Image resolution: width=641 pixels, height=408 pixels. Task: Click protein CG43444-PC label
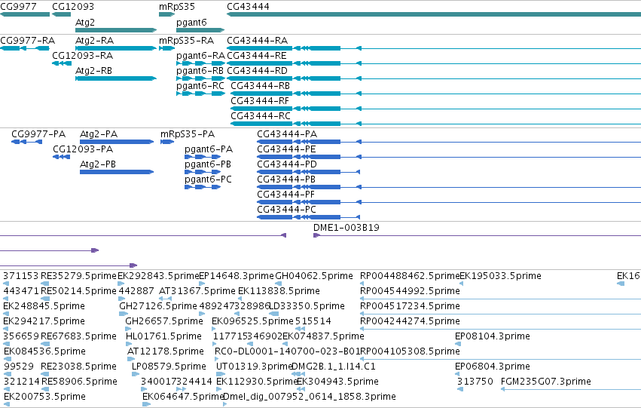point(286,210)
